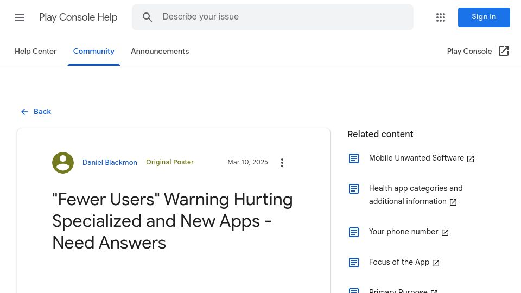Click the external-link icon beside Mobile Unwanted Software
This screenshot has height=293, width=521.
tap(471, 159)
